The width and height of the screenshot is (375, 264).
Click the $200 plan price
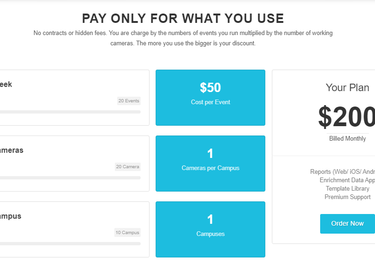click(347, 117)
